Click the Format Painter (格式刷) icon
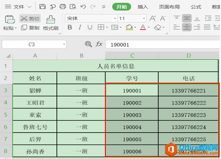 (x=51, y=20)
